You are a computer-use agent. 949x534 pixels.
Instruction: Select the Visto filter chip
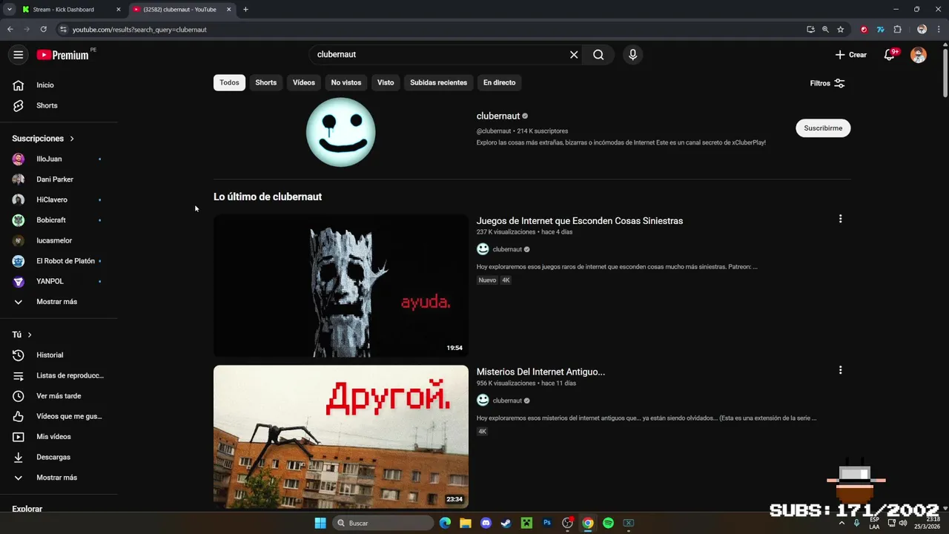[x=386, y=82]
